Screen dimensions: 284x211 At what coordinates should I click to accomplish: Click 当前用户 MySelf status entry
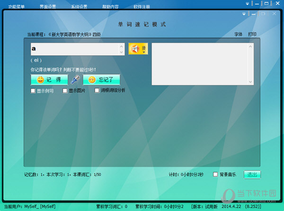point(30,206)
